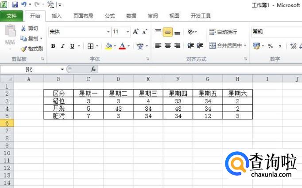Toggle underline formatting
The height and width of the screenshot is (188, 302).
72,46
